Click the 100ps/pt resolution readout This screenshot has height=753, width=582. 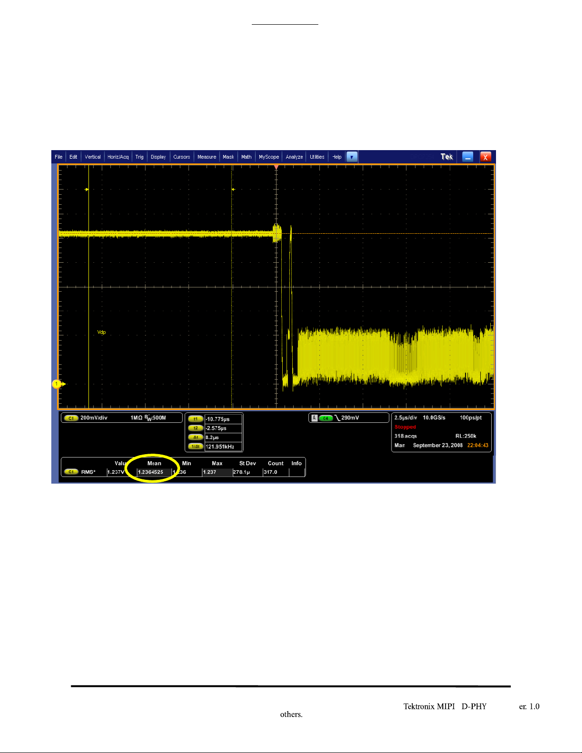tap(470, 418)
